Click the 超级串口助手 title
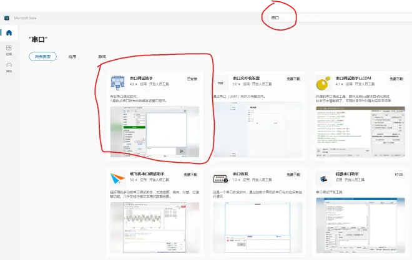The image size is (412, 260). click(347, 174)
